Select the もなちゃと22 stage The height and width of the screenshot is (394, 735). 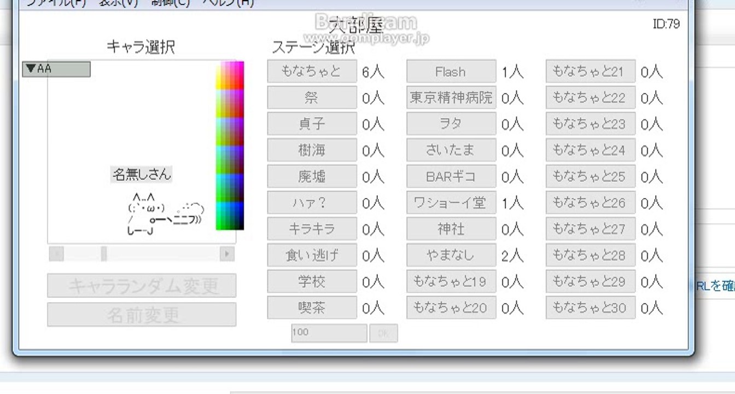coord(591,97)
